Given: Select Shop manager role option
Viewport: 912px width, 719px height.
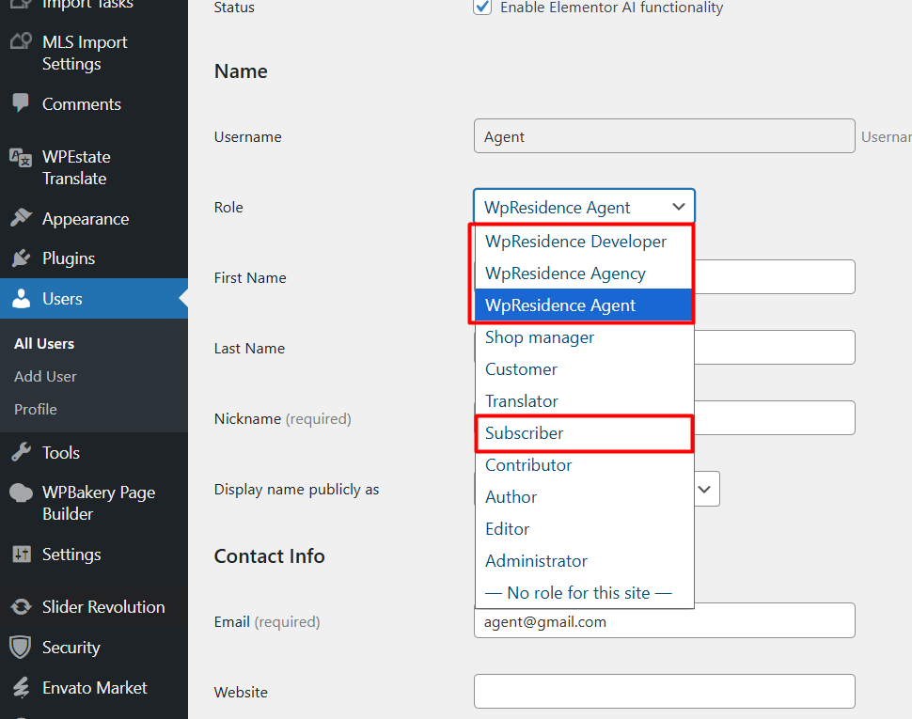Looking at the screenshot, I should [x=584, y=337].
